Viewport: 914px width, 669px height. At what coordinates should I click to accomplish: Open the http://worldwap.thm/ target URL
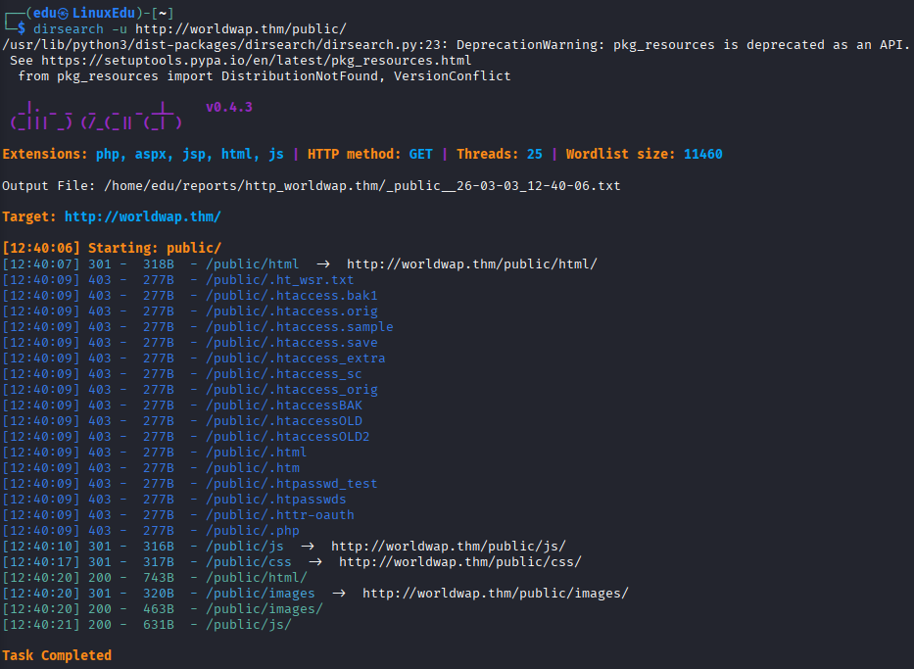142,216
